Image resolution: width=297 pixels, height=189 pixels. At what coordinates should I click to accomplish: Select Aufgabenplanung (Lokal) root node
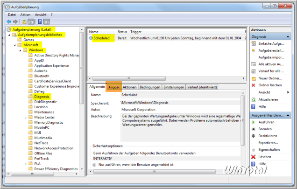[x=32, y=29]
